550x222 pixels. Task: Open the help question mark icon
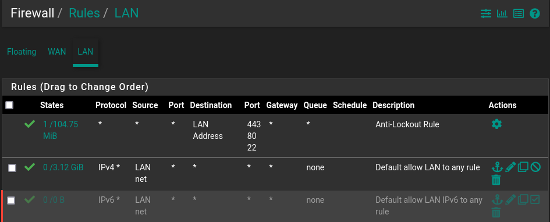534,13
